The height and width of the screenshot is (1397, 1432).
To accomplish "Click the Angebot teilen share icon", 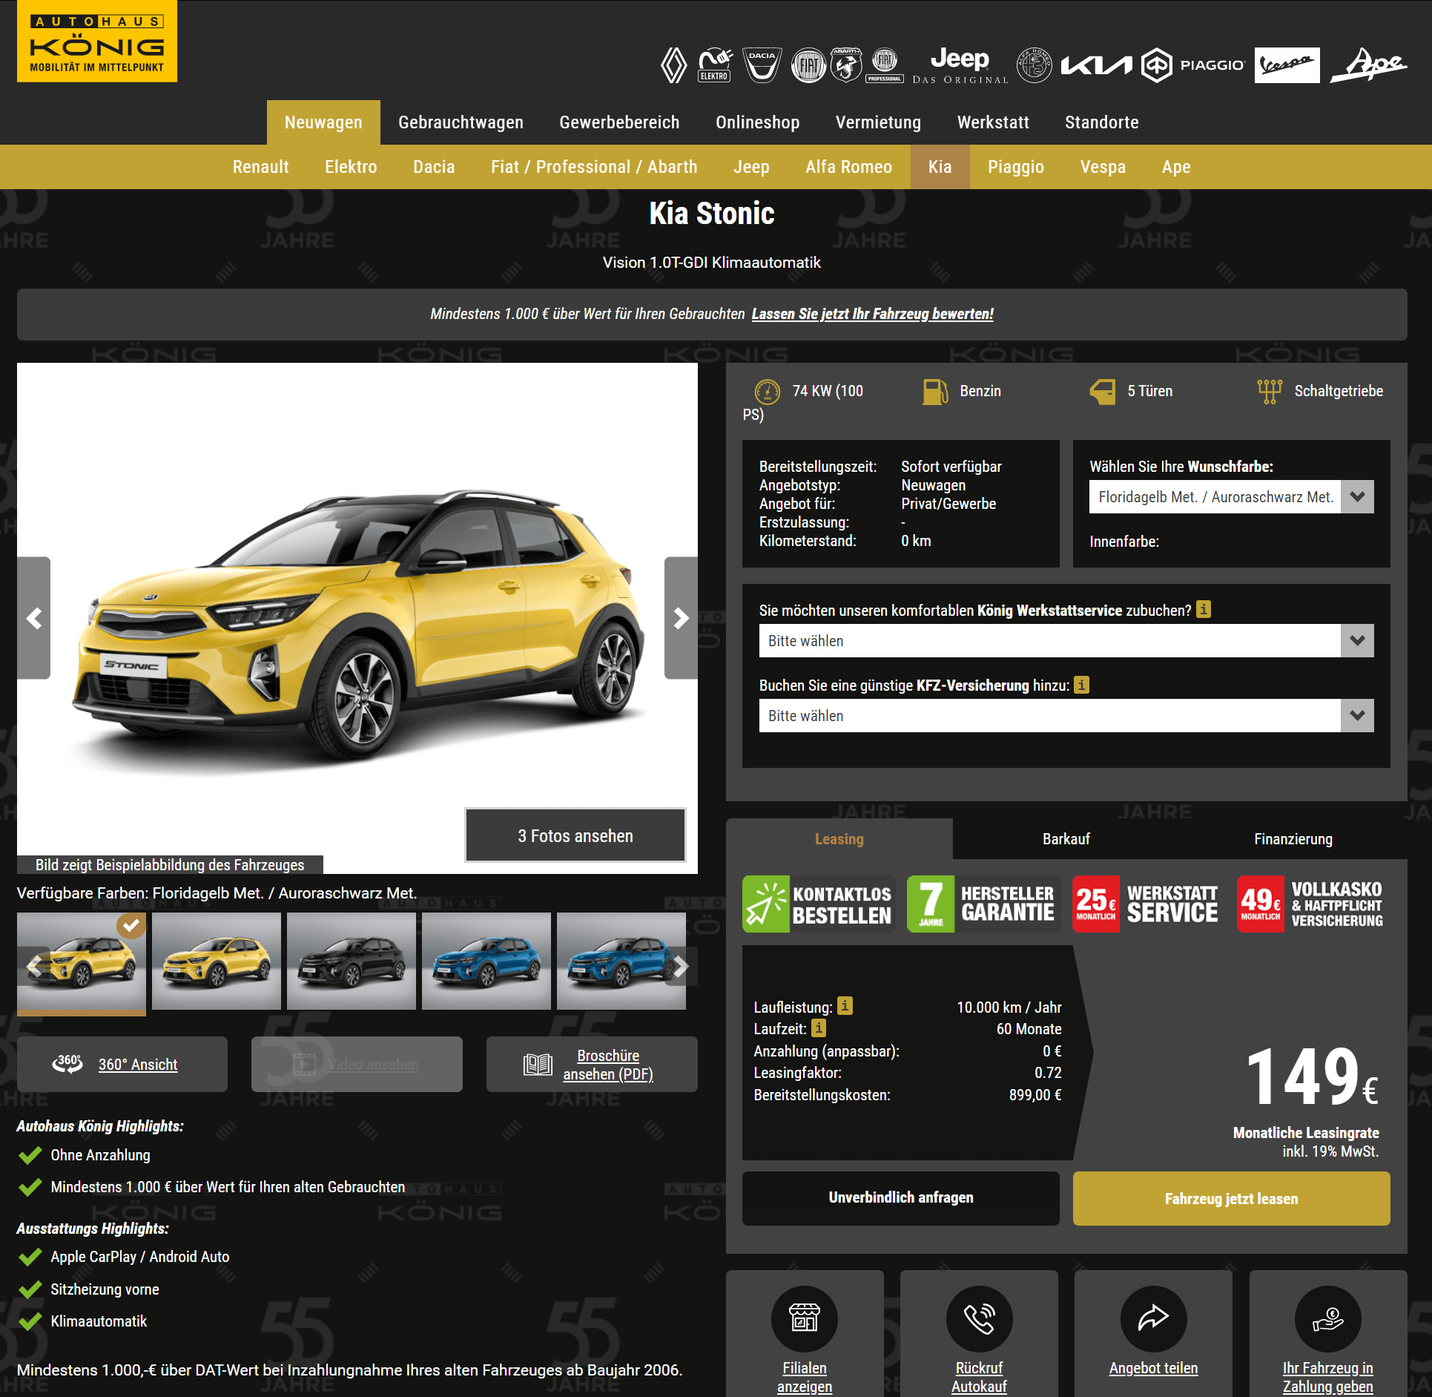I will [1153, 1318].
